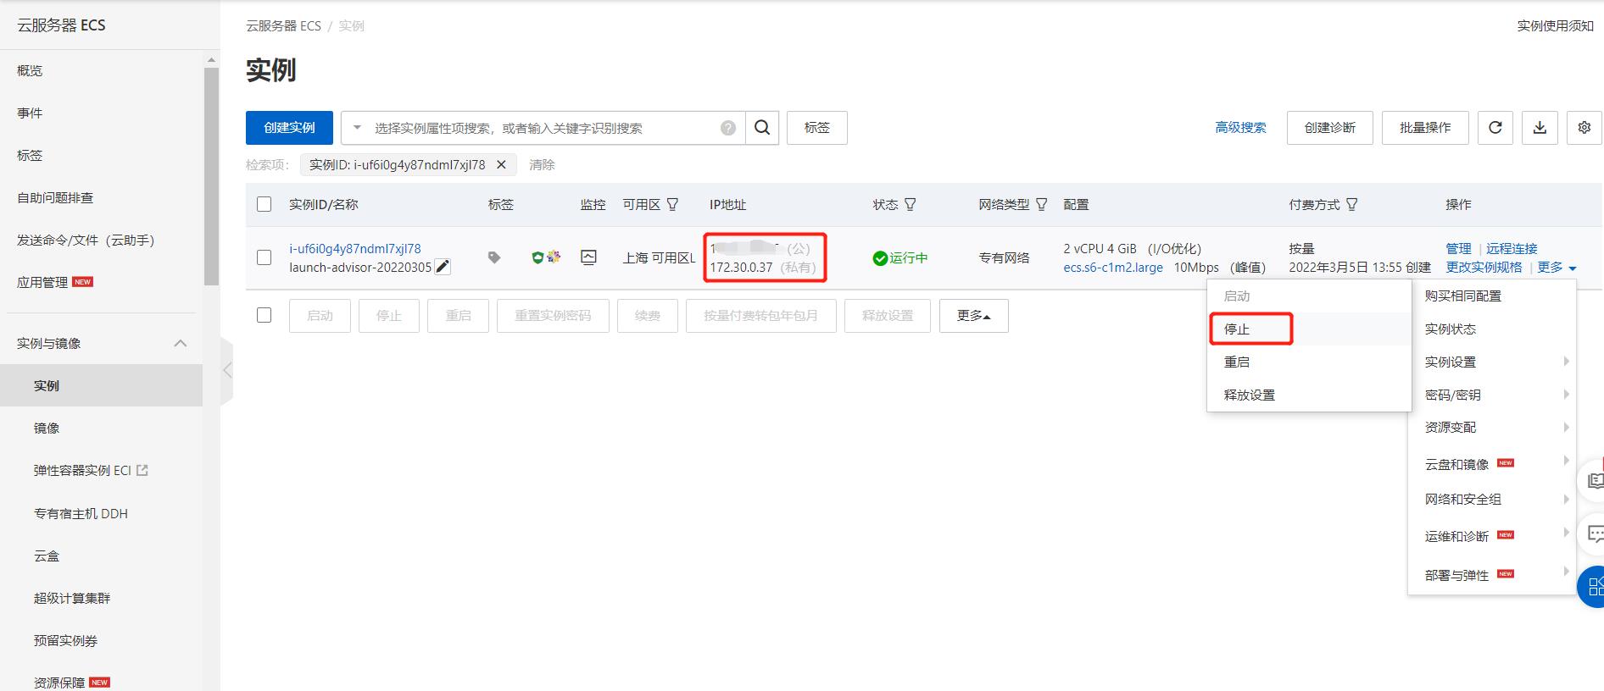Expand 实例设置 submenu
Image resolution: width=1604 pixels, height=691 pixels.
tap(1491, 362)
